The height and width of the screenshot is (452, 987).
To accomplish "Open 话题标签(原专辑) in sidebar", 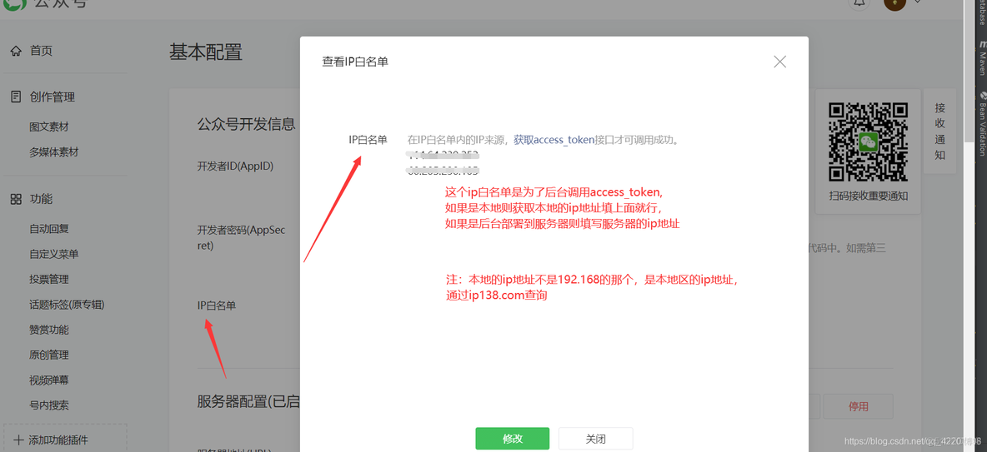I will pyautogui.click(x=67, y=305).
